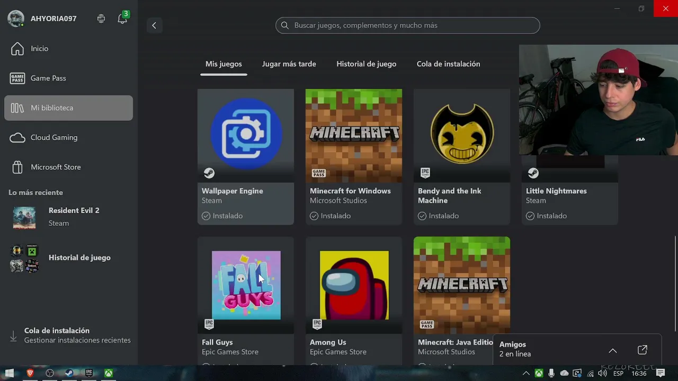
Task: Open Minecraft: Java Edition cover art
Action: click(462, 285)
